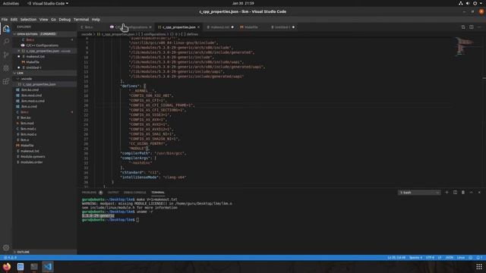
Task: Switch to the Untitled-1 editor tab
Action: (282, 27)
